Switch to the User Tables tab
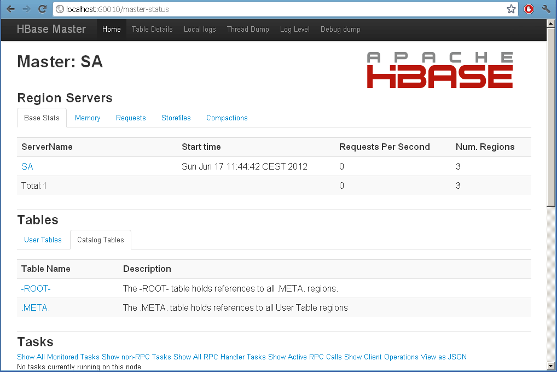Screen dimensions: 557x372 pos(43,240)
